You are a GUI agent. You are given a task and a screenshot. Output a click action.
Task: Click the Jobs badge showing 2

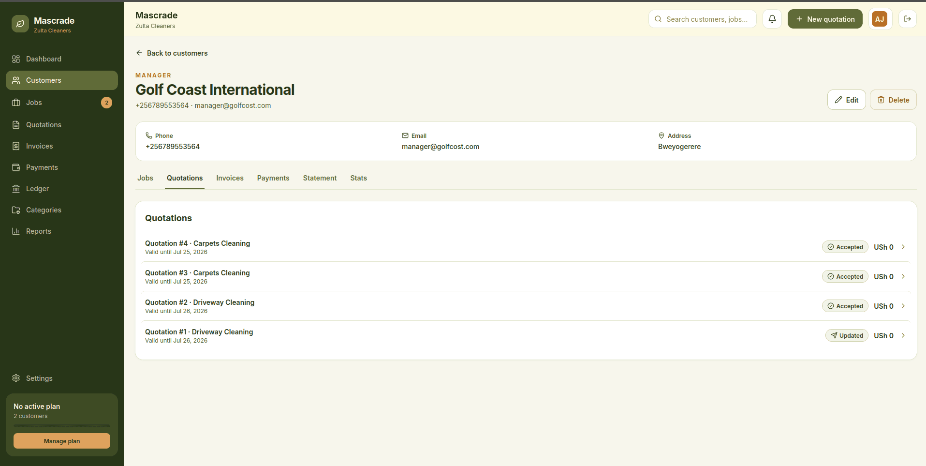coord(106,103)
